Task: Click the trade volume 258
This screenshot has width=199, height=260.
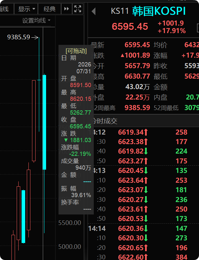Action: [181, 132]
